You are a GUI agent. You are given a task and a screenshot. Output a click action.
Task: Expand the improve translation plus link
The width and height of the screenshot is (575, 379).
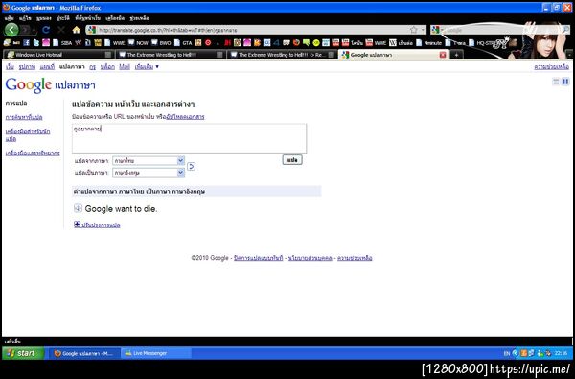click(97, 225)
